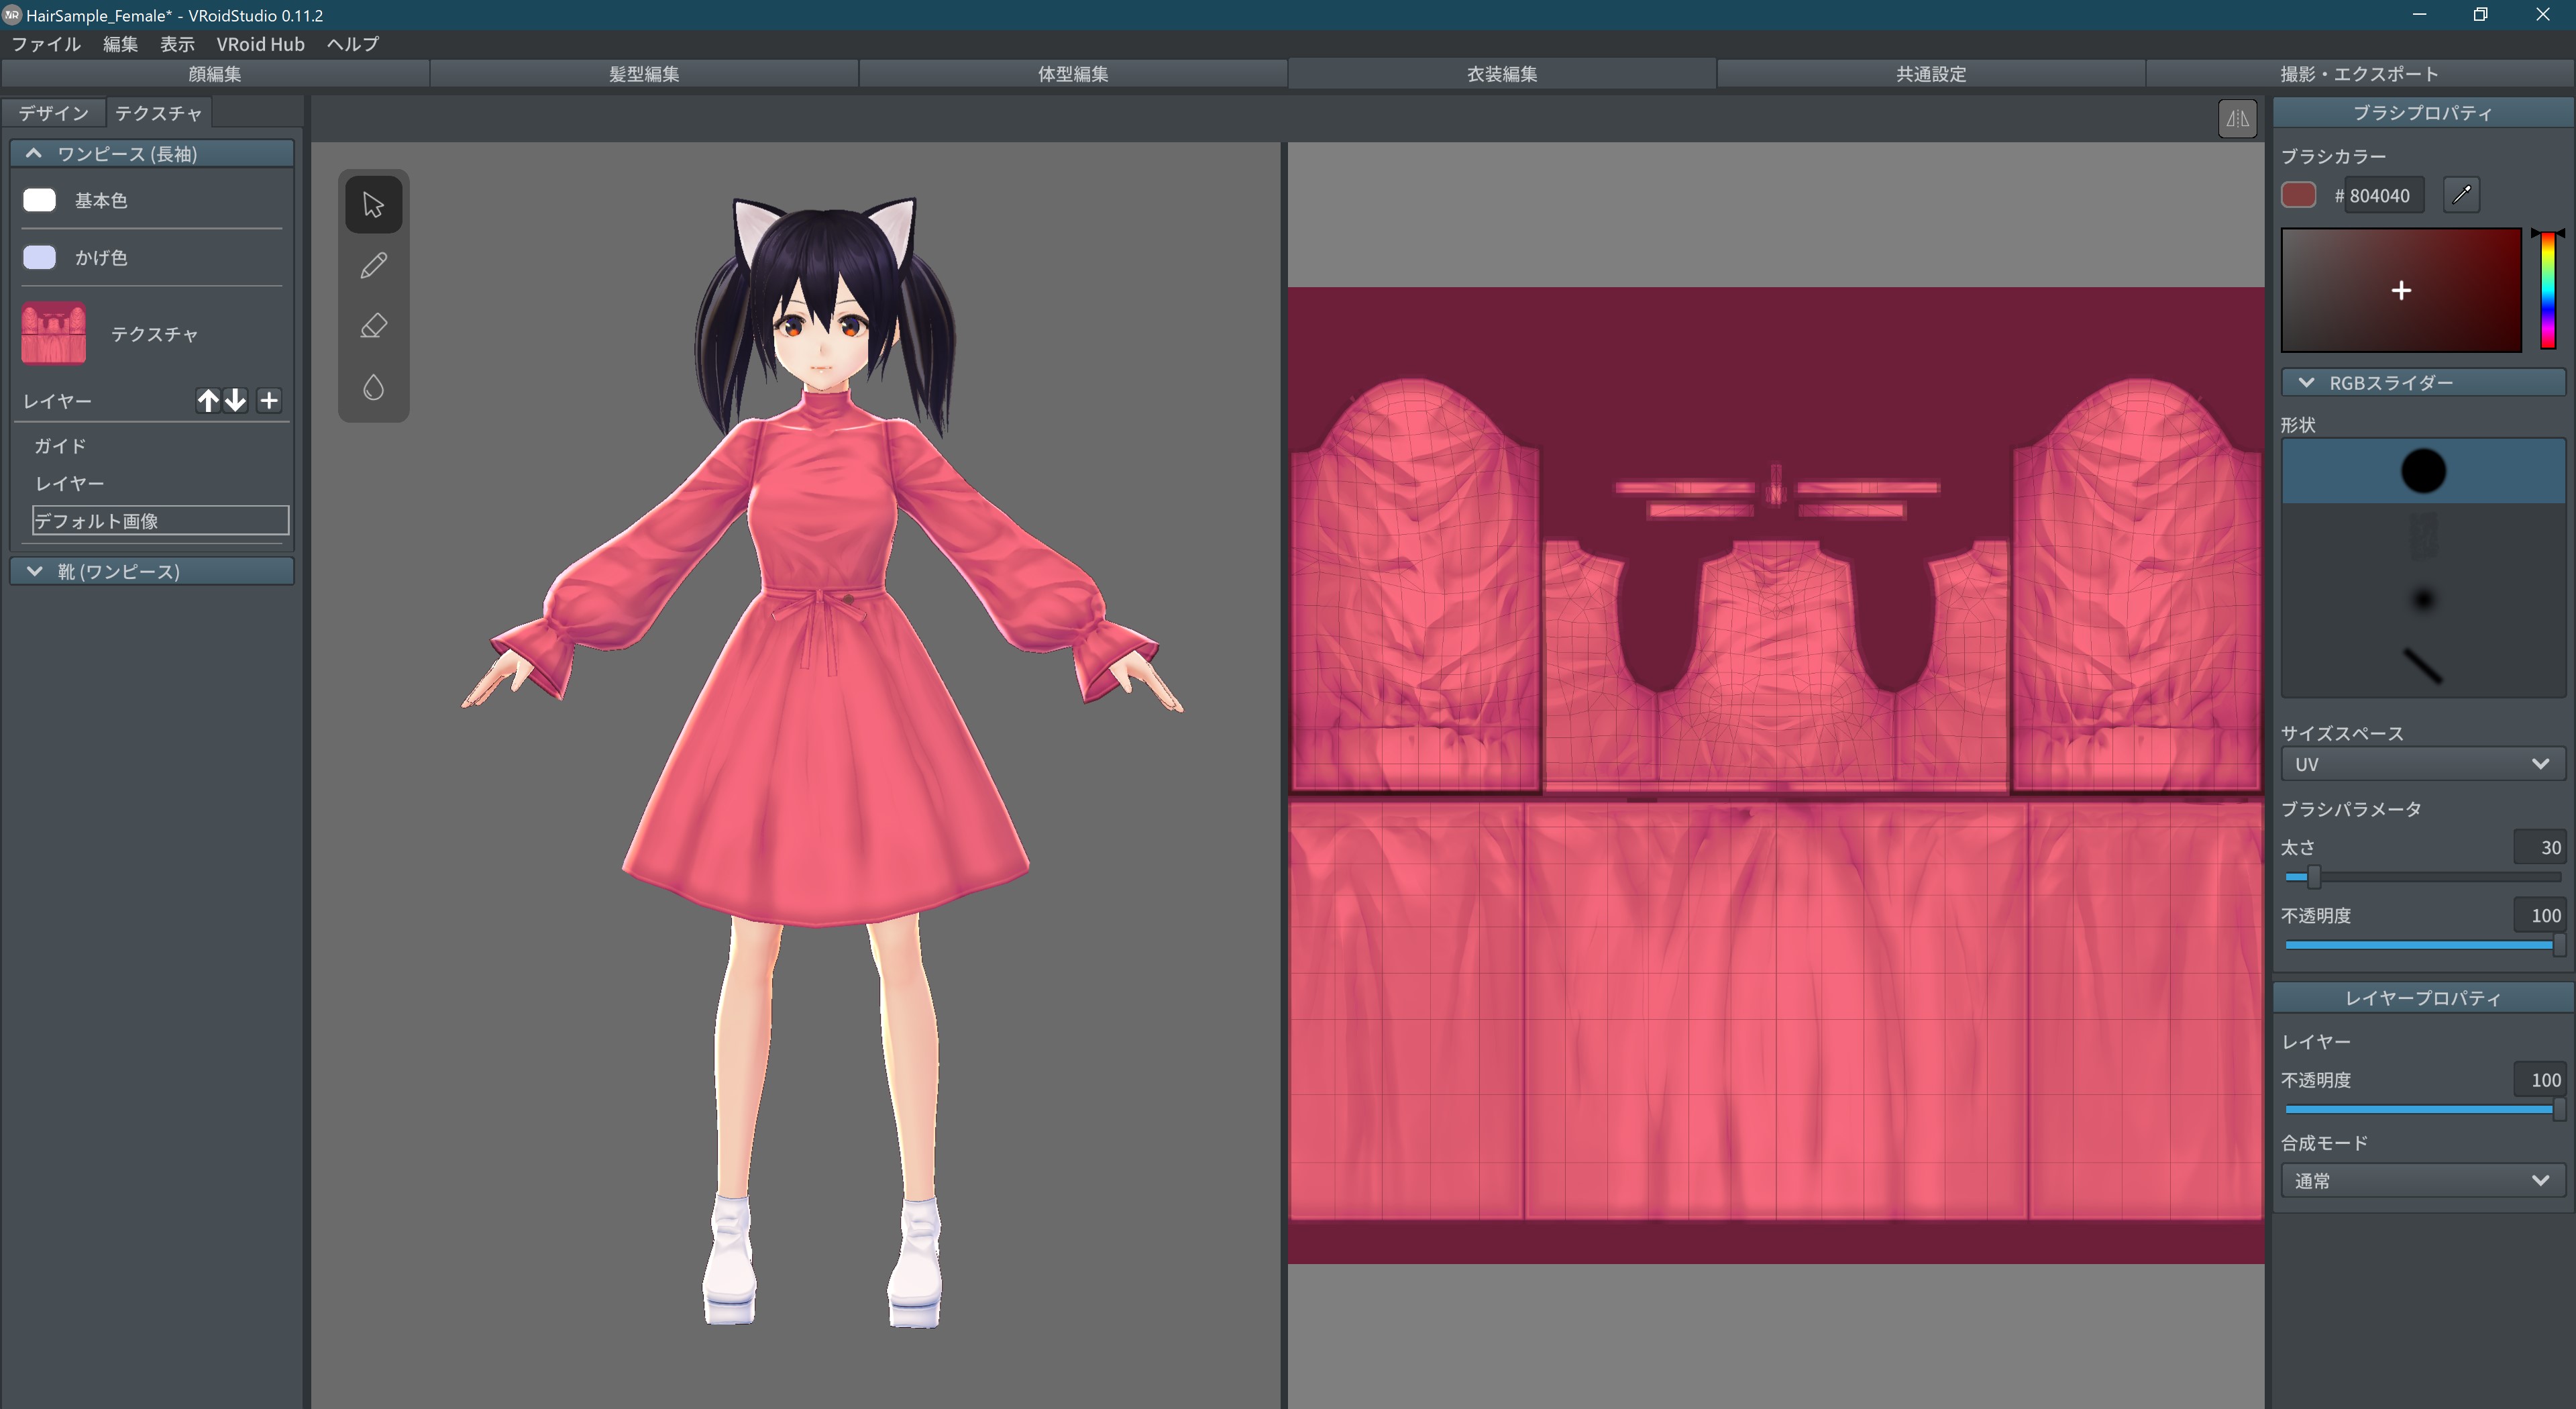Switch to the デザイン sub-tab
Screen dimensions: 2576x1409
pyautogui.click(x=53, y=113)
